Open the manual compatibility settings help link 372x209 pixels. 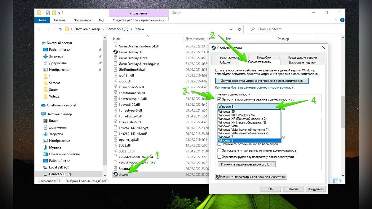[254, 88]
